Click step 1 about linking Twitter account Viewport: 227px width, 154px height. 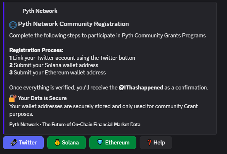coord(72,58)
